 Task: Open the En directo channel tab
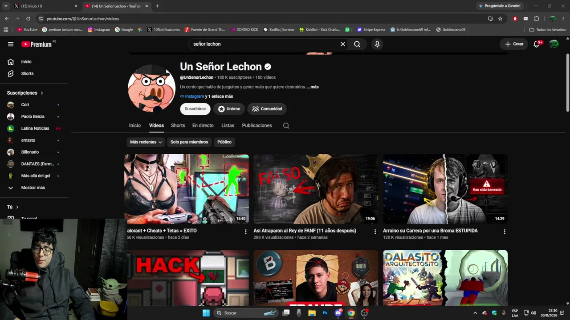tap(203, 126)
